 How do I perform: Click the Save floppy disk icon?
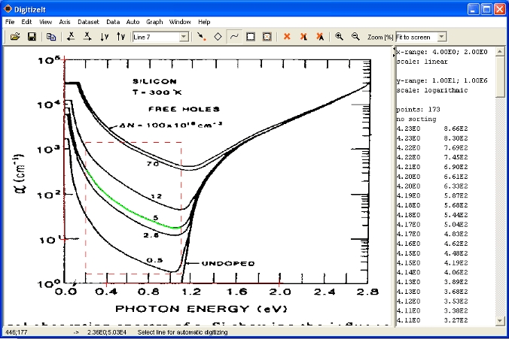click(x=32, y=36)
